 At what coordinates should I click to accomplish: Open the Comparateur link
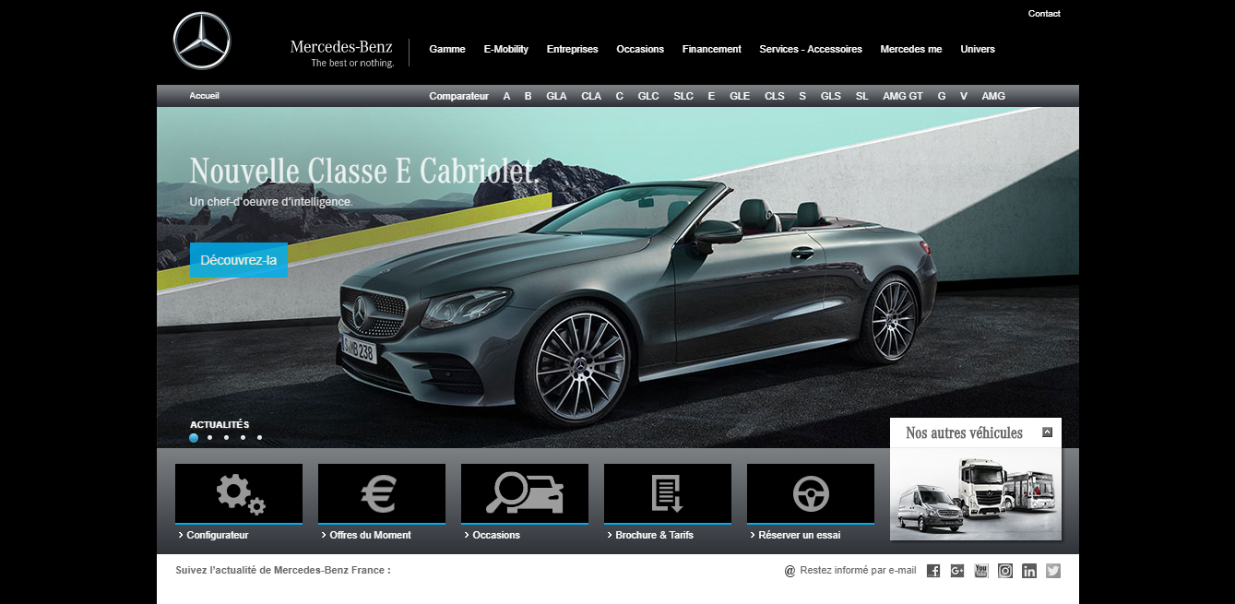pos(459,96)
